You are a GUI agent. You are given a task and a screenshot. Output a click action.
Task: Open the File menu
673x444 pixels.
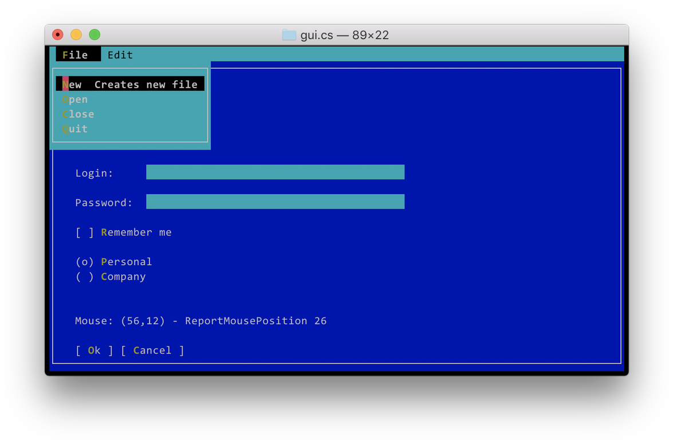coord(76,55)
